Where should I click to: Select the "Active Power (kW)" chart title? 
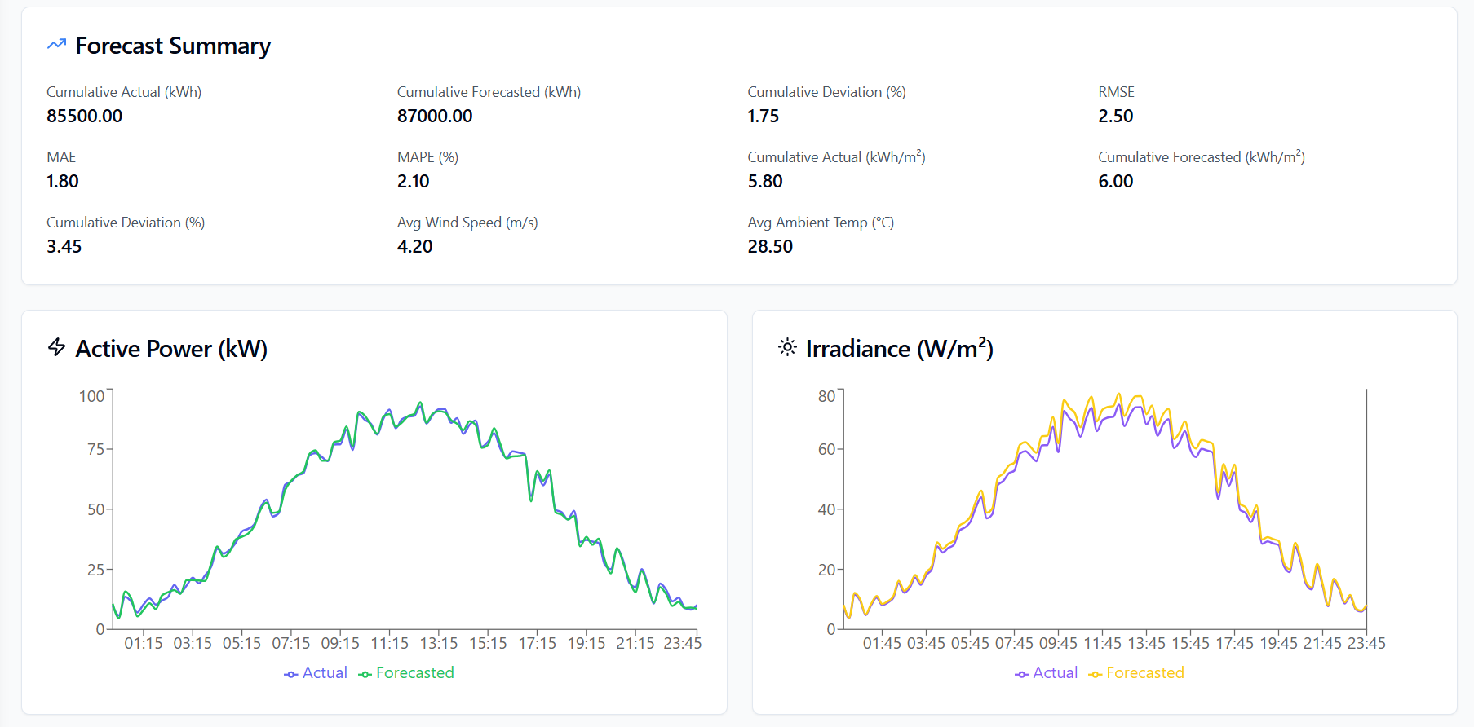tap(171, 349)
